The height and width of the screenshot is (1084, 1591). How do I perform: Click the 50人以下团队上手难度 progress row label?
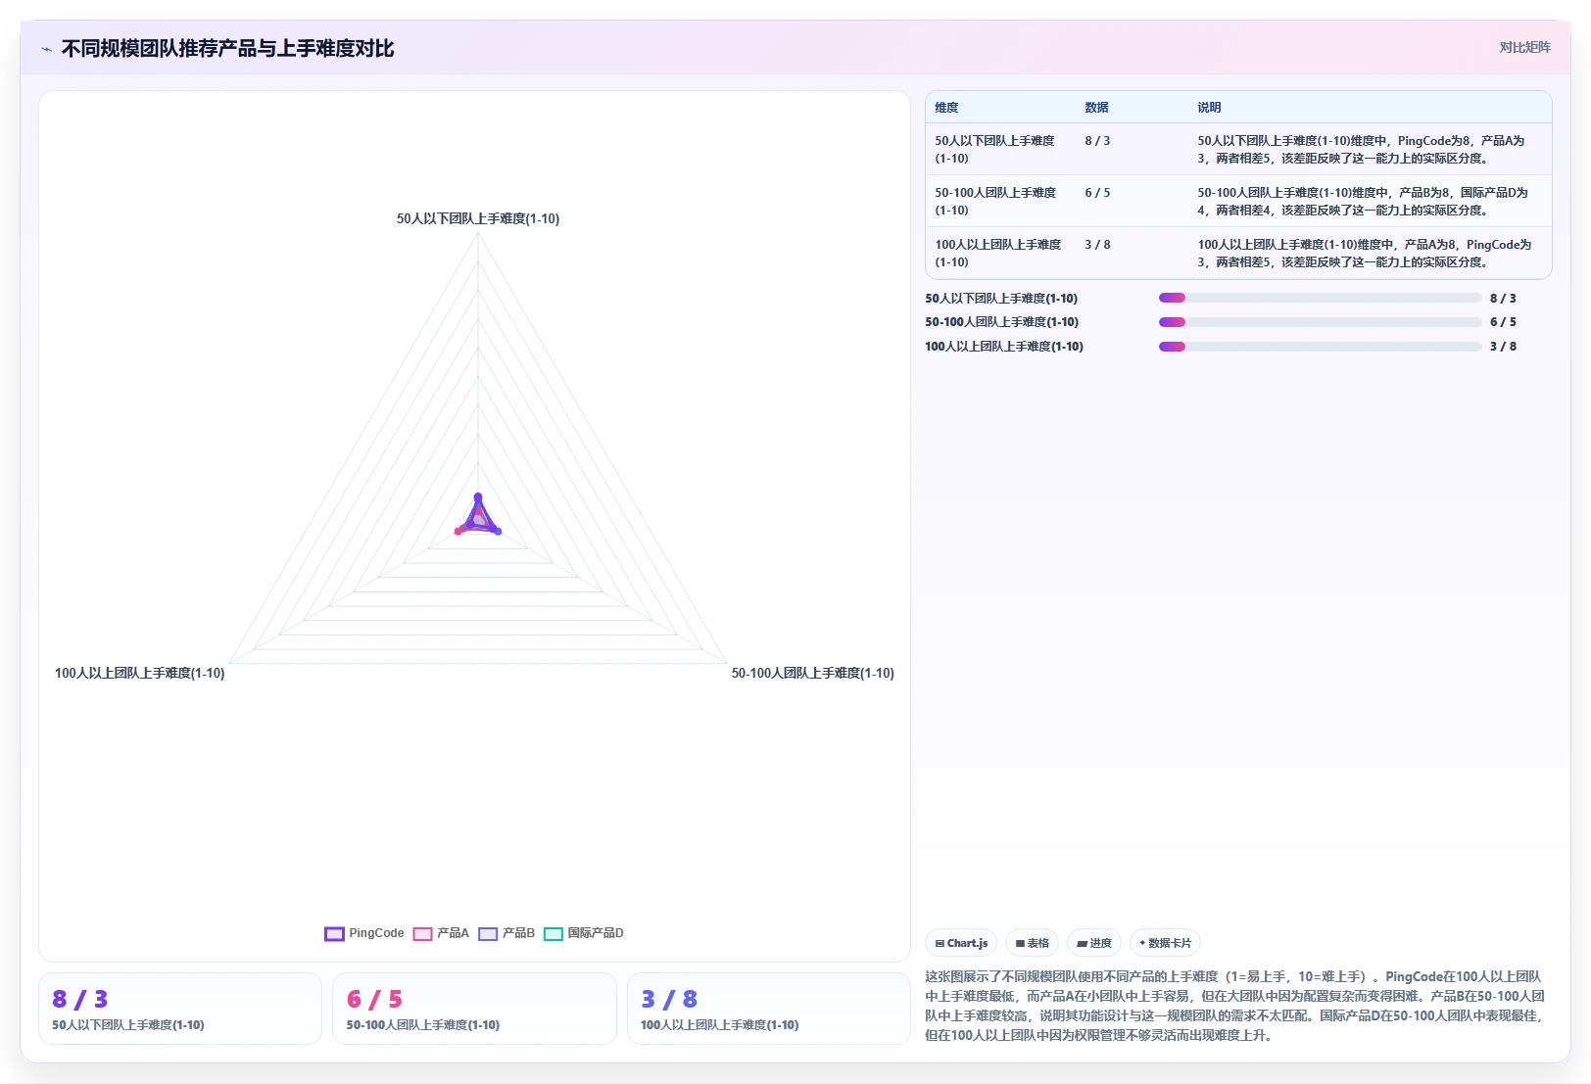(x=1001, y=299)
